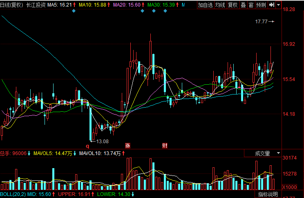Click the red 财 financial report marker
Screen dimensions: 304x198
click(165, 146)
